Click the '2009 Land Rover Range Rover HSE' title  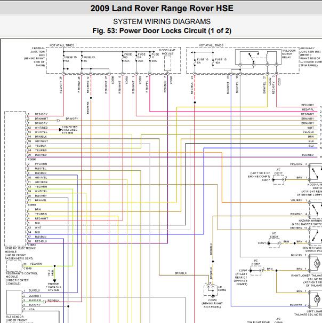tap(162, 9)
